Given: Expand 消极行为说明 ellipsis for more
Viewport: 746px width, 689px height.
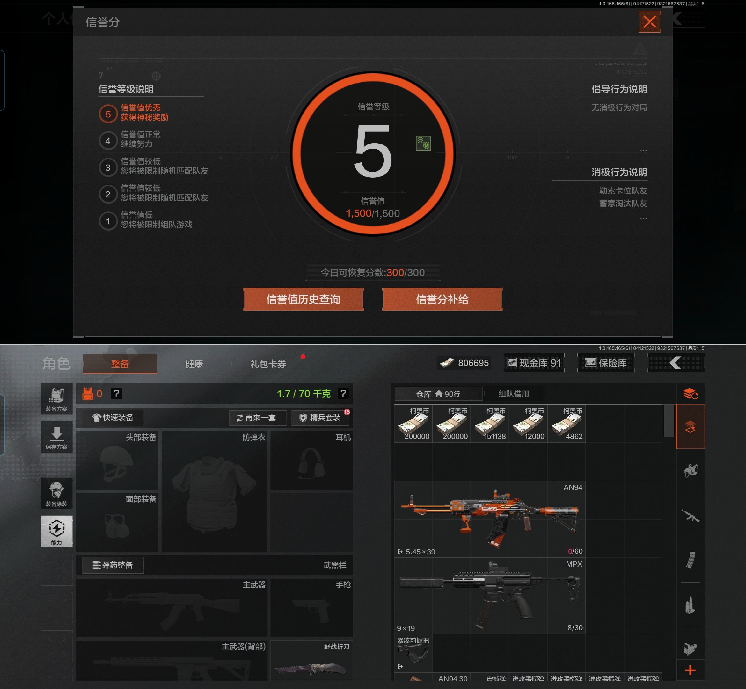Looking at the screenshot, I should click(x=643, y=219).
